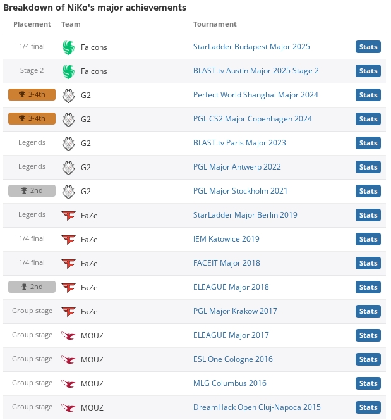View Stats for Berlin 2019

click(368, 215)
